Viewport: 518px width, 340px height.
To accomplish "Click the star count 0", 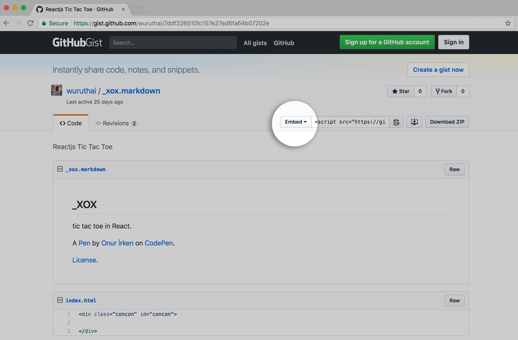I will click(x=420, y=92).
